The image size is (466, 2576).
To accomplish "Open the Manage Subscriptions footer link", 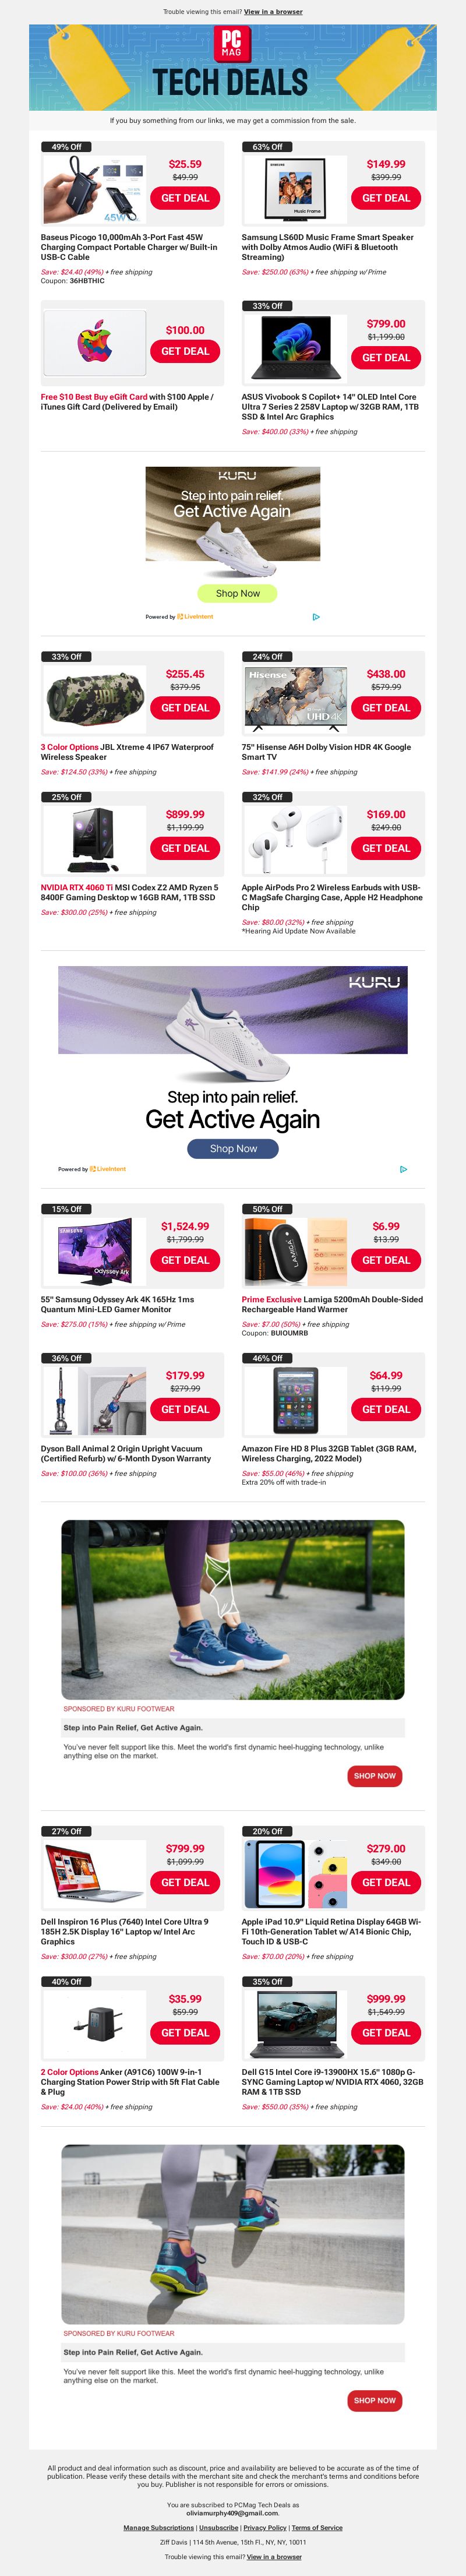I will click(158, 2528).
